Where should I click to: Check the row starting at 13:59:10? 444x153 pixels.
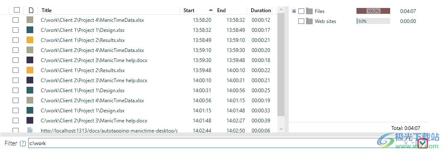16,50
